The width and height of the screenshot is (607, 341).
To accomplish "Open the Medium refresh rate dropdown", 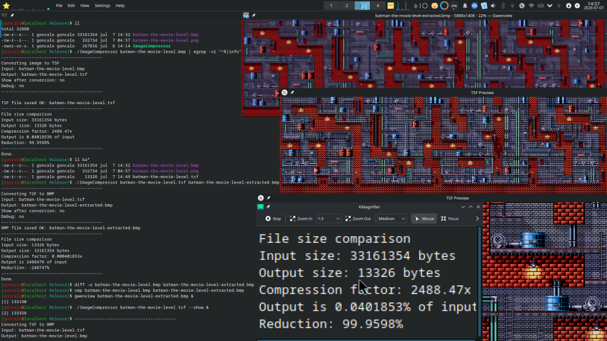I will [x=391, y=218].
